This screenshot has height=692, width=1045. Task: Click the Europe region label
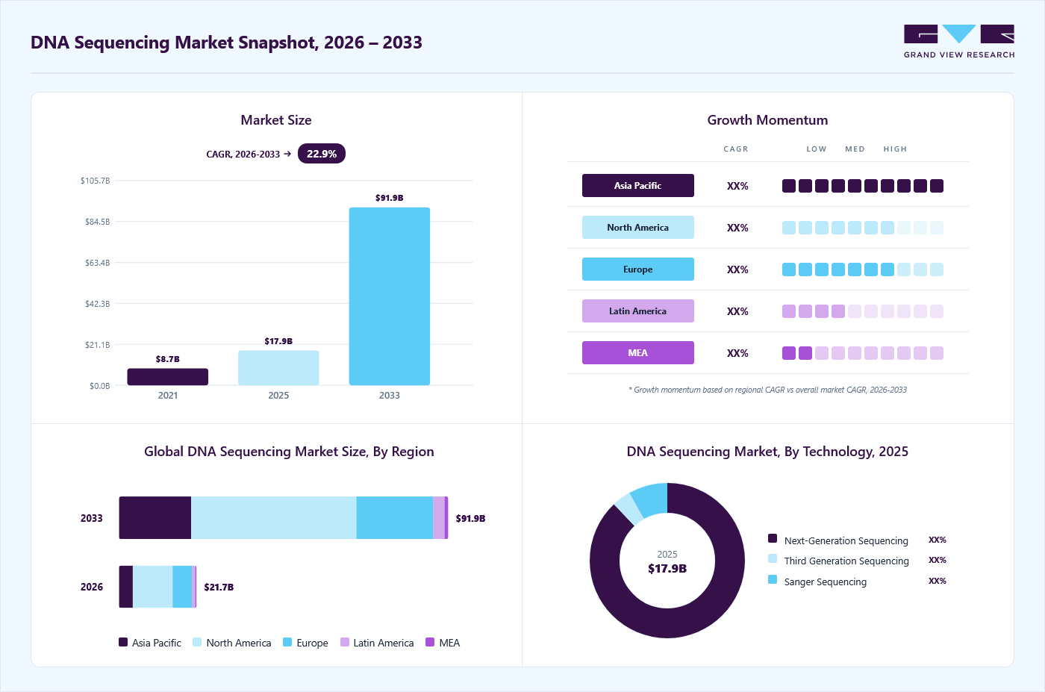tap(638, 269)
